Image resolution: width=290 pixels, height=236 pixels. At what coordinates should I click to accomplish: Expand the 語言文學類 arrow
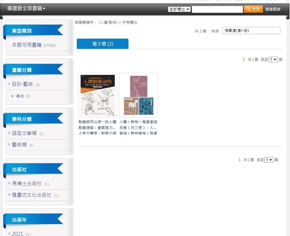pos(9,133)
